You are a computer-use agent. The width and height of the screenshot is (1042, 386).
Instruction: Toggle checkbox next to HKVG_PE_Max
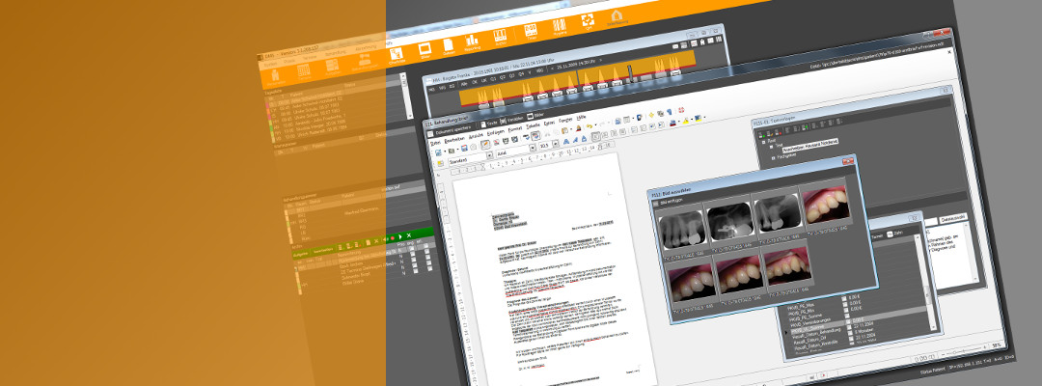tap(844, 298)
